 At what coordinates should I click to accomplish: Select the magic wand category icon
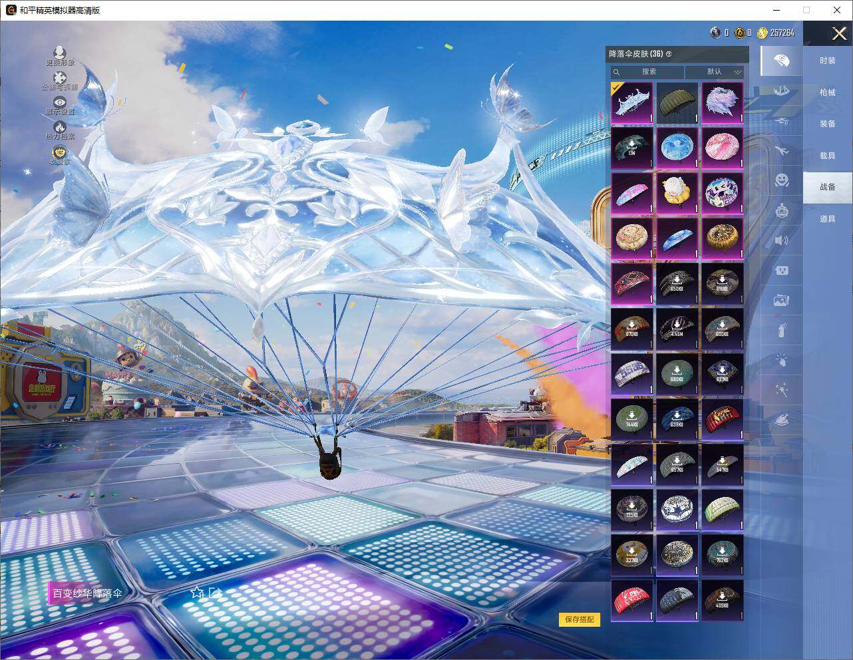(782, 389)
